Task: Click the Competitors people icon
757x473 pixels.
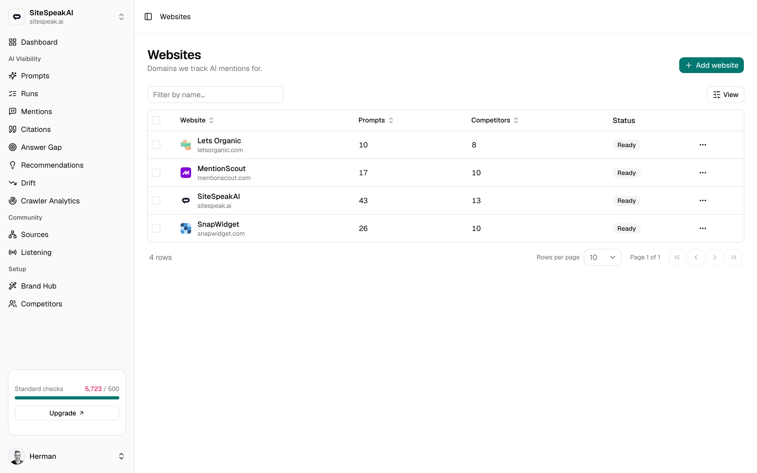Action: [x=13, y=304]
